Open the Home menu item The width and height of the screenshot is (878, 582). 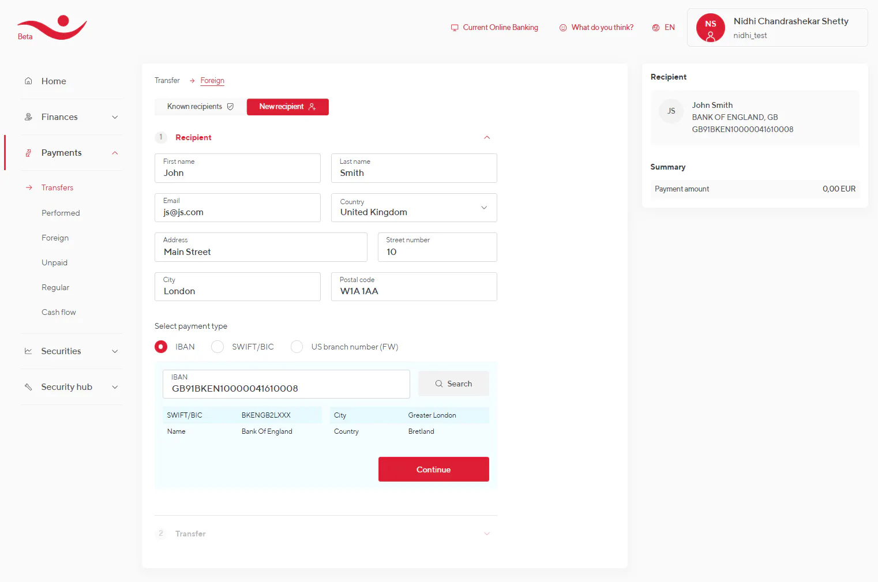(54, 81)
